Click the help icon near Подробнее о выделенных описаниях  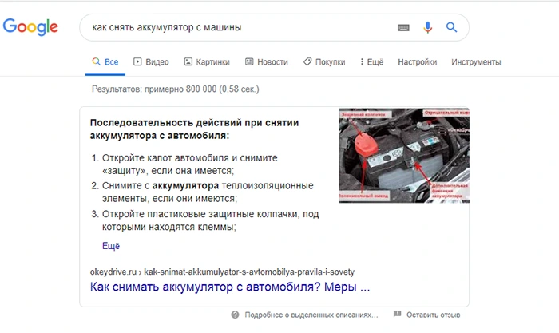pos(235,315)
